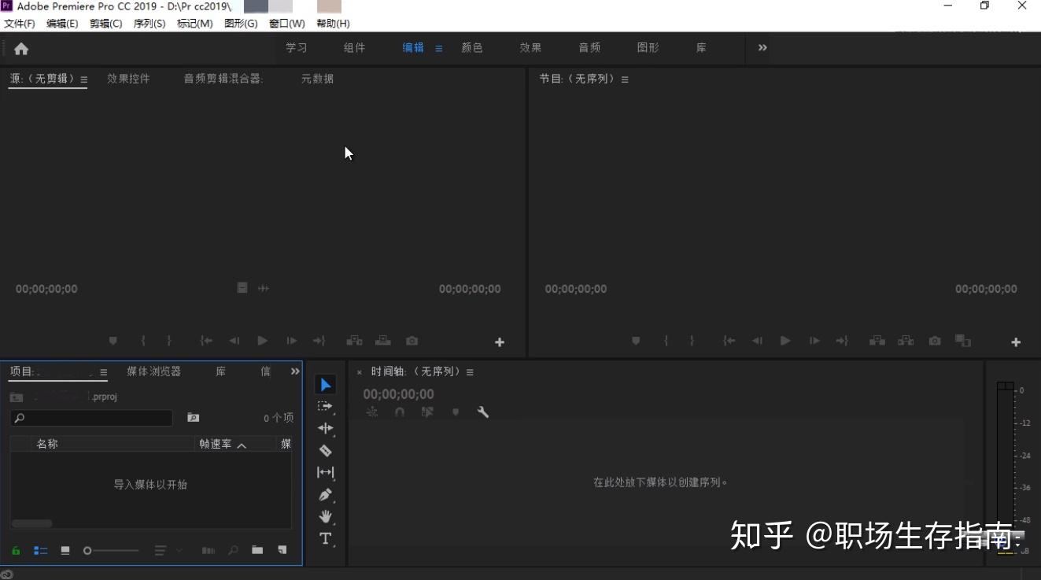Click Mark Out in Program monitor

692,341
